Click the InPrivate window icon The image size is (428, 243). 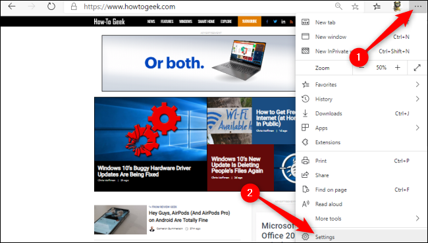pyautogui.click(x=306, y=51)
